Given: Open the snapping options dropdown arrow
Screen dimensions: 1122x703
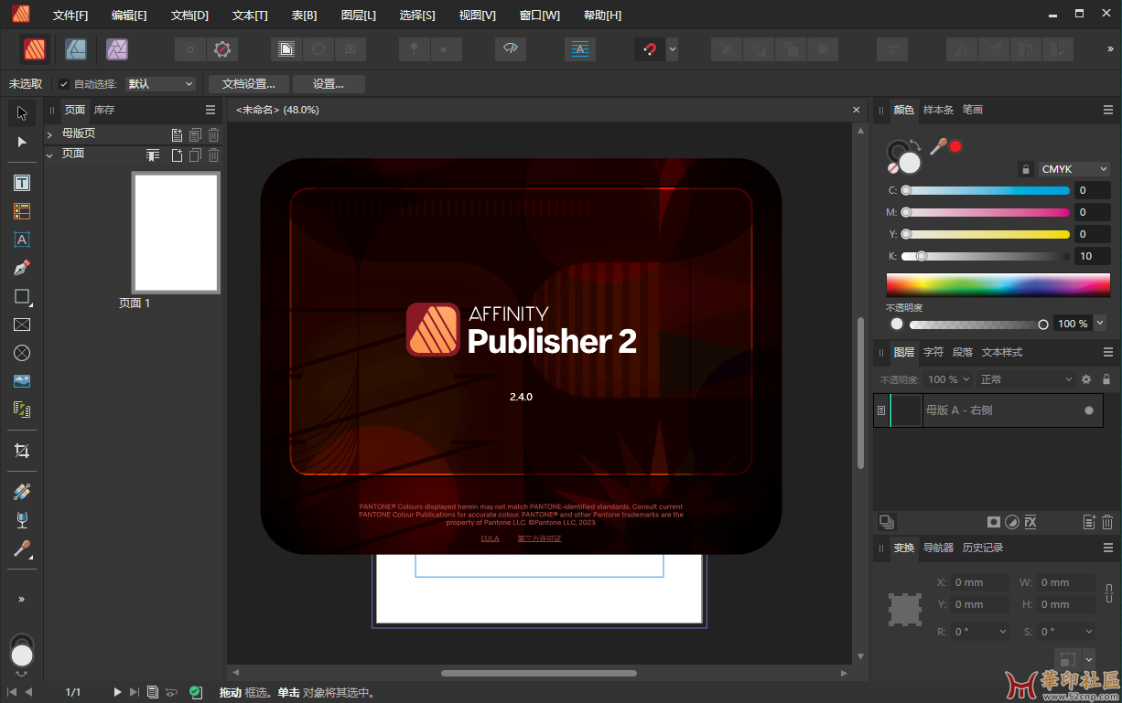Looking at the screenshot, I should 673,49.
